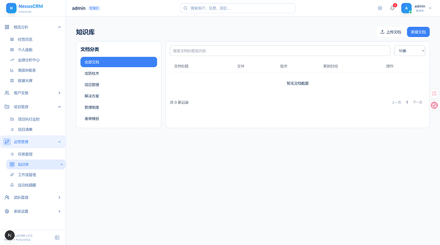The width and height of the screenshot is (440, 245).
Task: Collapse the sidebar with the panel icon
Action: click(x=57, y=237)
